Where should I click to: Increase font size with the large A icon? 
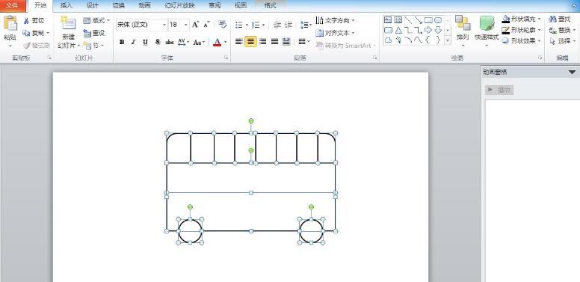196,25
